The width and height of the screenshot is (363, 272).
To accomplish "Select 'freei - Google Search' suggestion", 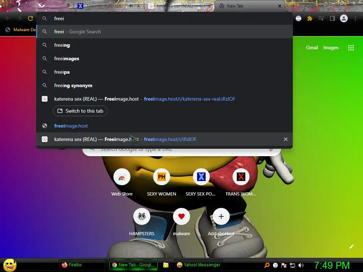I will click(x=164, y=32).
